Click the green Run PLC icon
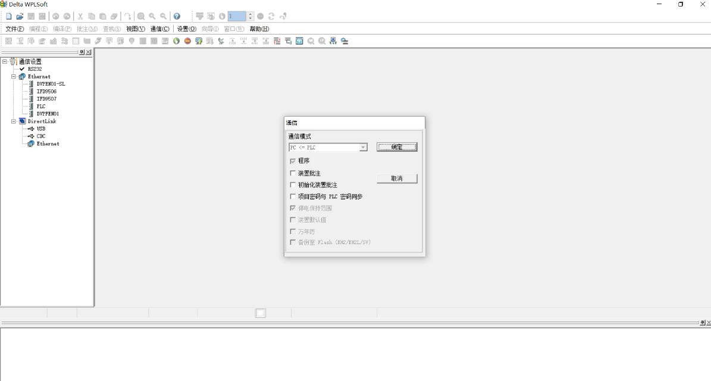Image resolution: width=711 pixels, height=381 pixels. [176, 41]
